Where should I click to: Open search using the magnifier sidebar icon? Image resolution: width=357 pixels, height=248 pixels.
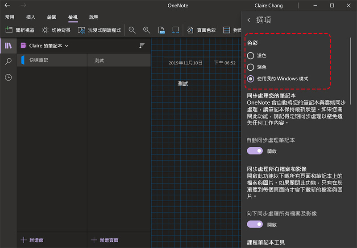click(8, 61)
